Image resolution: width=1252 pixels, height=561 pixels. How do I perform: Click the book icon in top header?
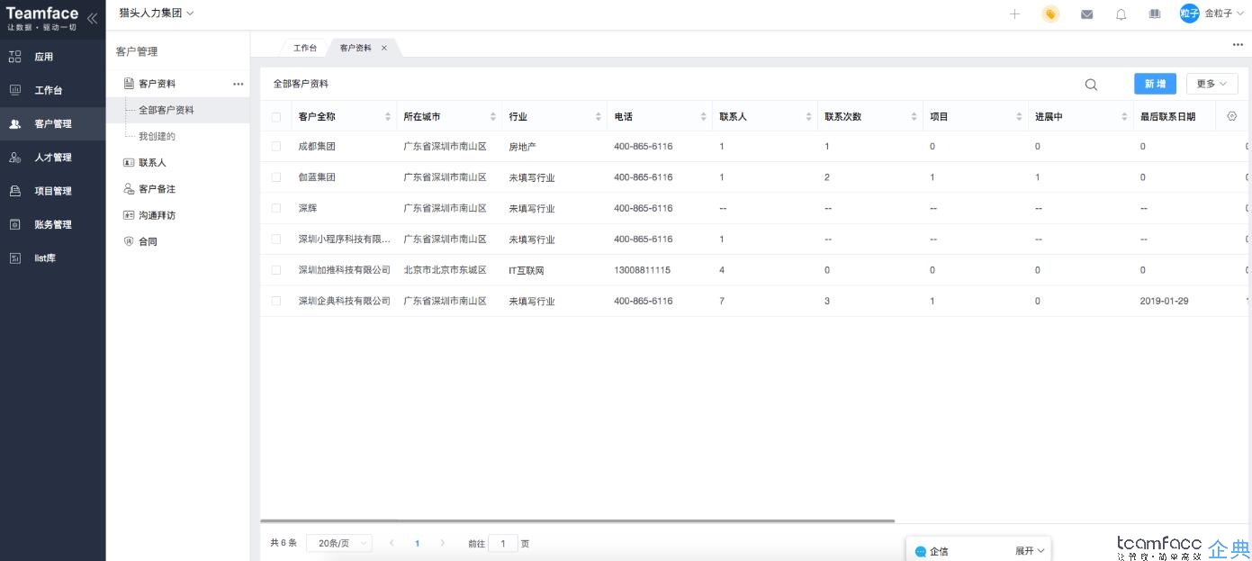tap(1155, 14)
